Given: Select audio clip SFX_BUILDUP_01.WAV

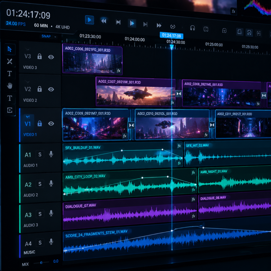Looking at the screenshot, I should point(123,156).
